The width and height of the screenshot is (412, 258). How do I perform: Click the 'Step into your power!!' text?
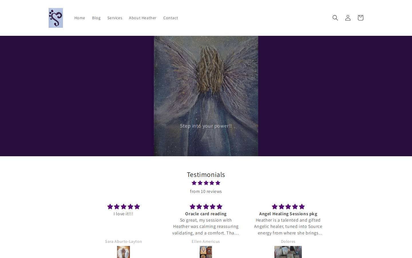(x=206, y=126)
